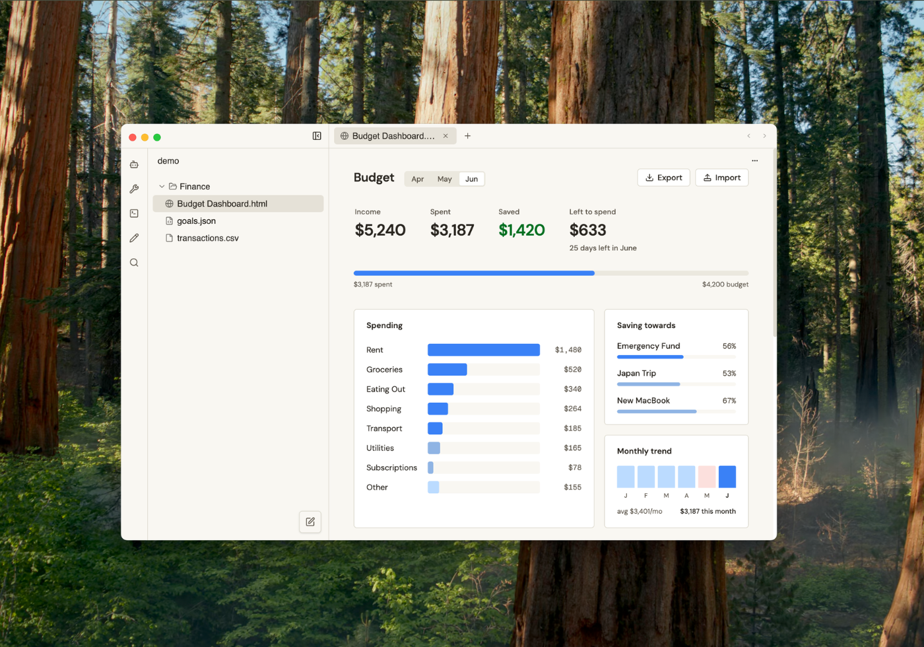Image resolution: width=924 pixels, height=647 pixels.
Task: Click the Shopping category label
Action: [x=383, y=409]
